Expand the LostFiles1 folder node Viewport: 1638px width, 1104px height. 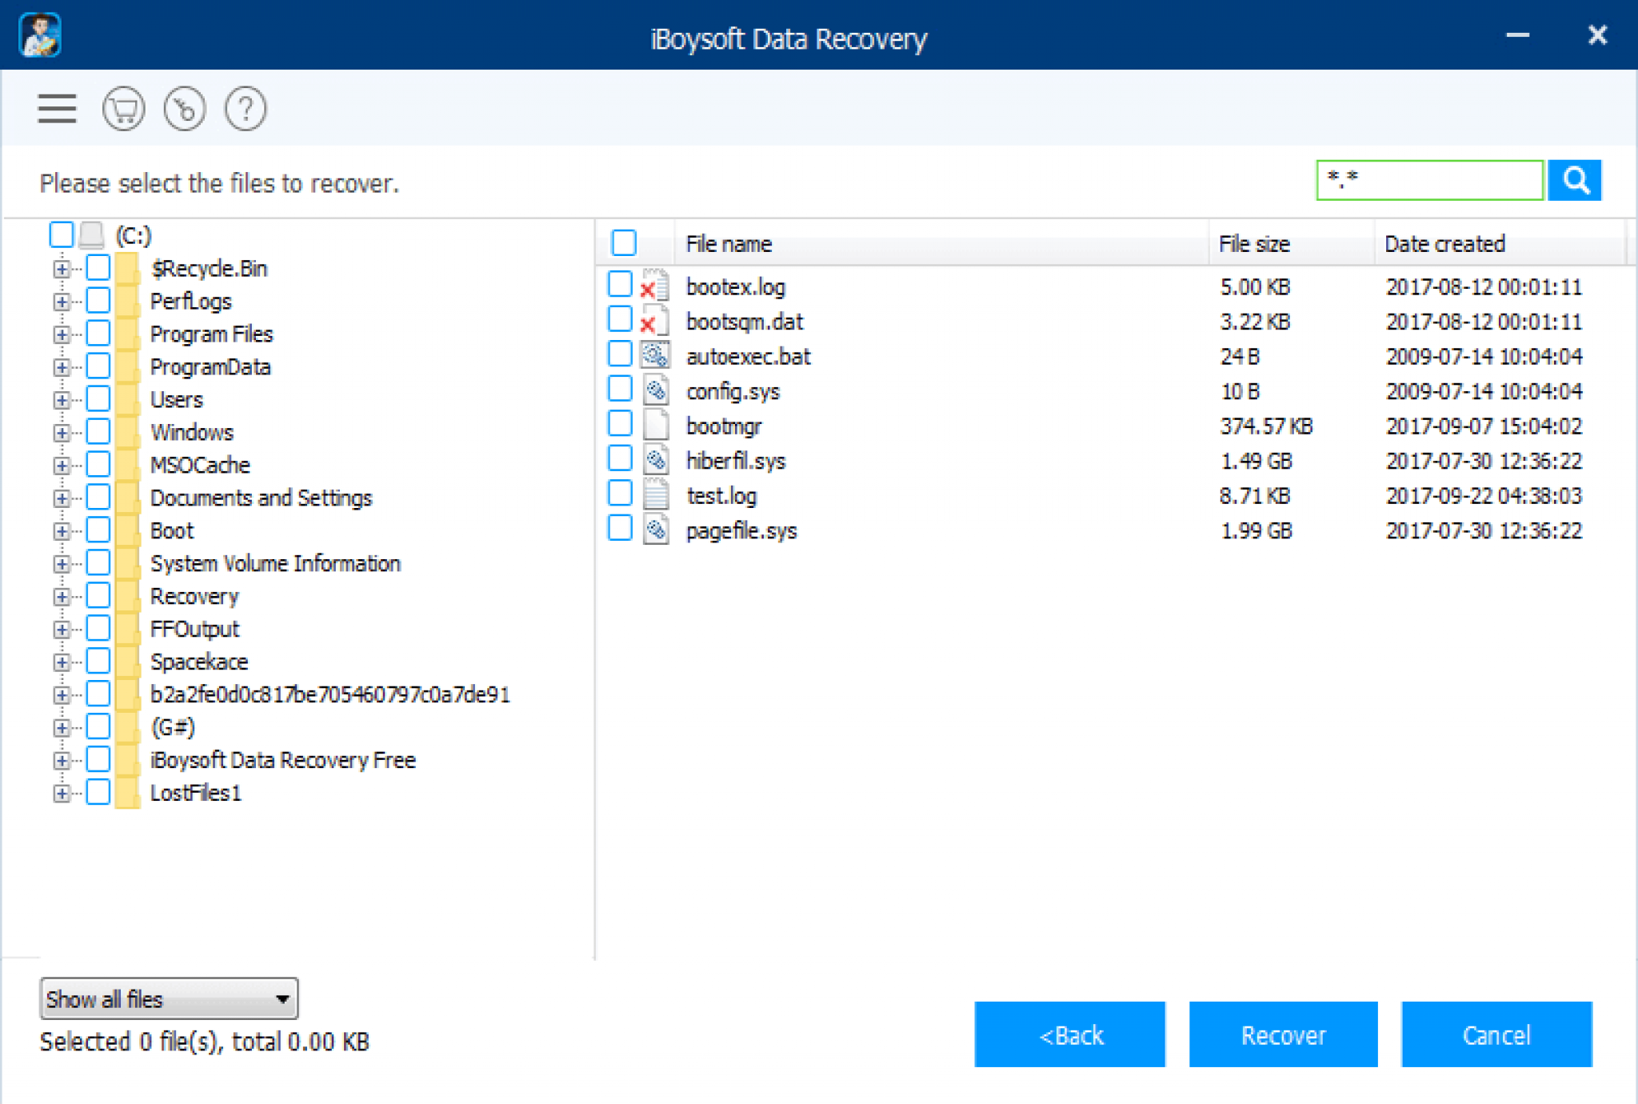pyautogui.click(x=61, y=793)
